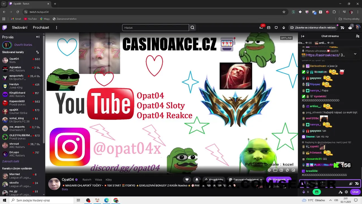Open chat settings gear icon
This screenshot has height=204, width=362.
point(346,192)
